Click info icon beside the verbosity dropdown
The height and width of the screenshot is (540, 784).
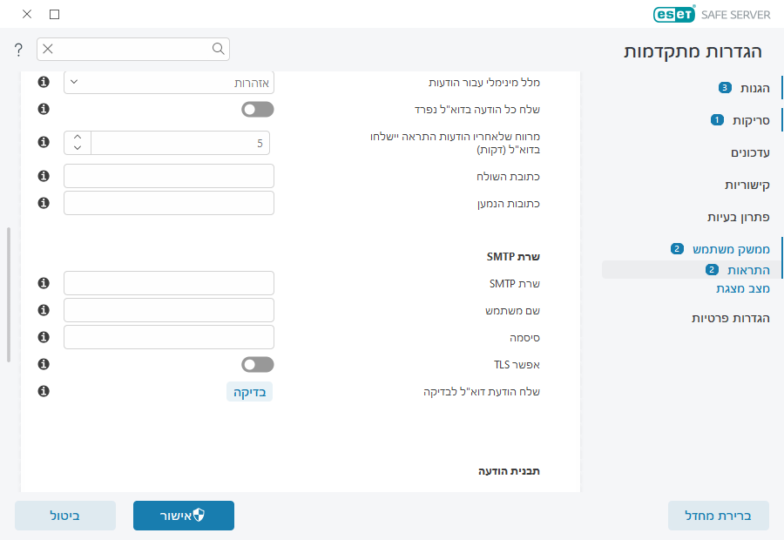tap(44, 82)
